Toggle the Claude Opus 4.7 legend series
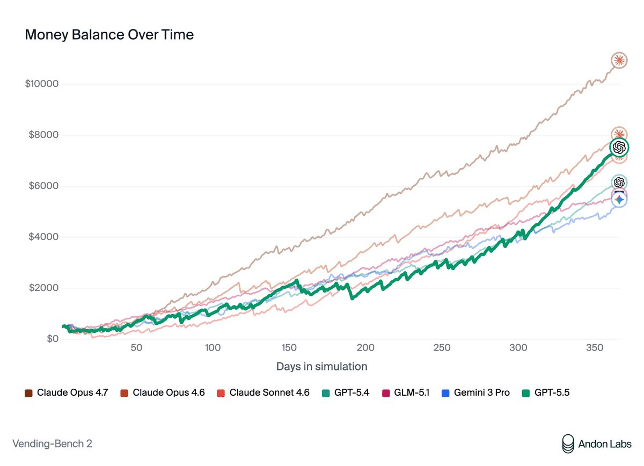This screenshot has width=644, height=466. (x=72, y=392)
